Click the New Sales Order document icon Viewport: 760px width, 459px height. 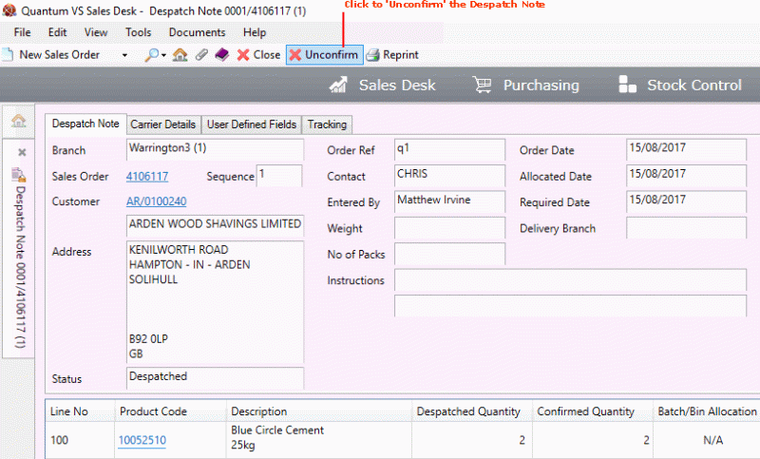pos(8,54)
